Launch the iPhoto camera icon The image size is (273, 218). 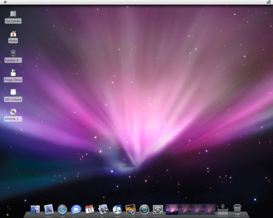tap(131, 209)
